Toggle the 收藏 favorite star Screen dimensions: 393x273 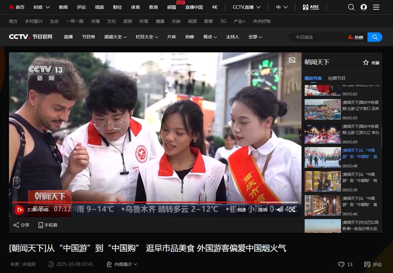[366, 63]
